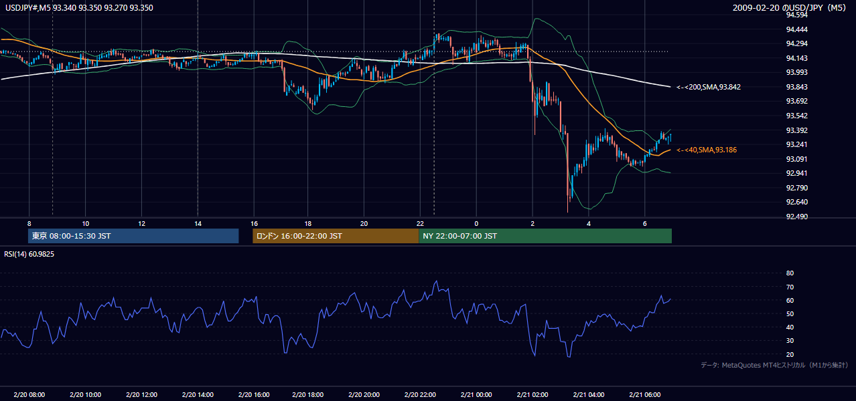
Task: Click the 2009-02-20 USD/JPY (M5) title
Action: (790, 8)
